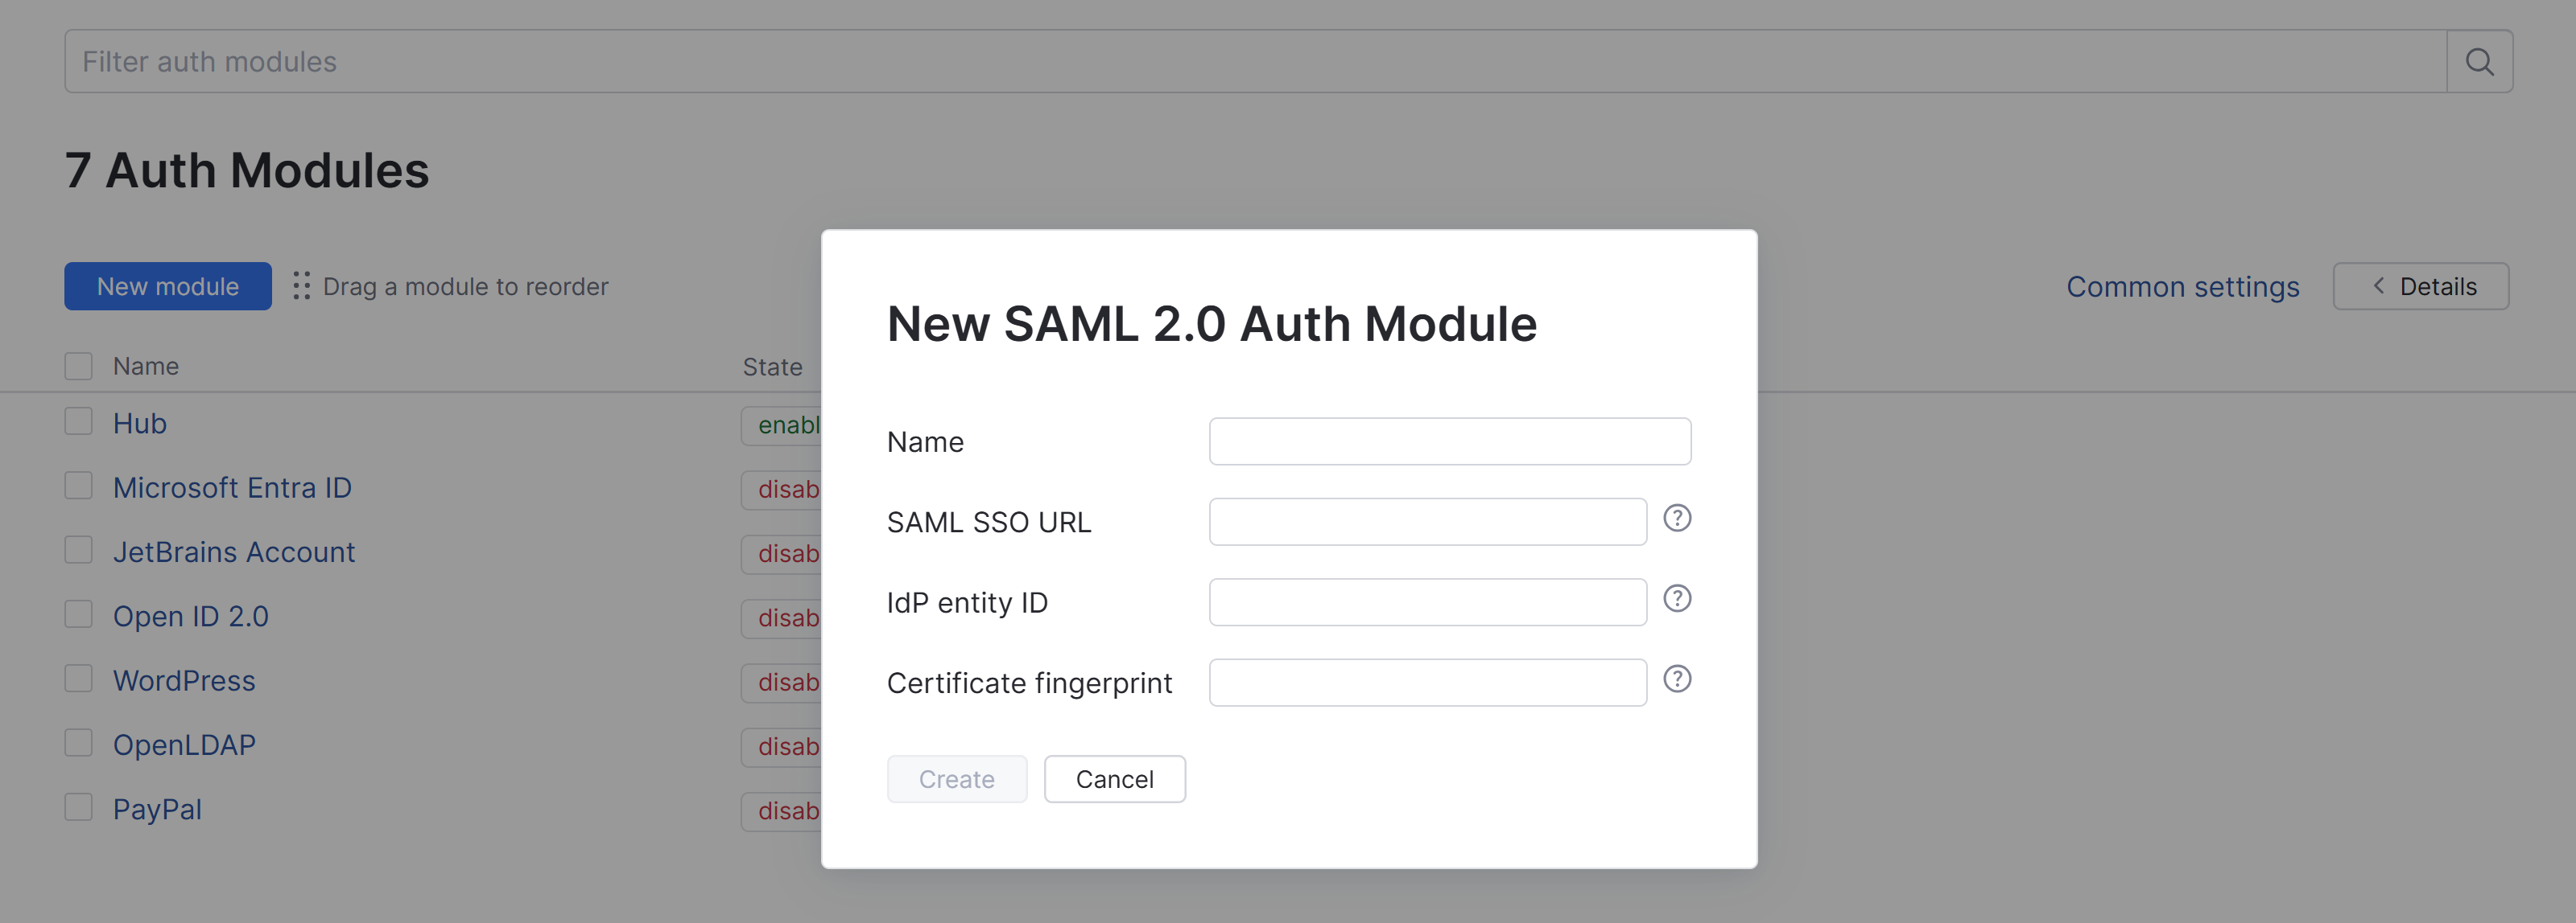Click the search magnifier icon

pyautogui.click(x=2480, y=61)
